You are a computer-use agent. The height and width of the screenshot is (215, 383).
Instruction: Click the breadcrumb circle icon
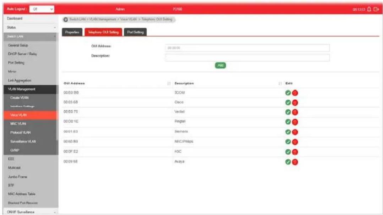[65, 20]
